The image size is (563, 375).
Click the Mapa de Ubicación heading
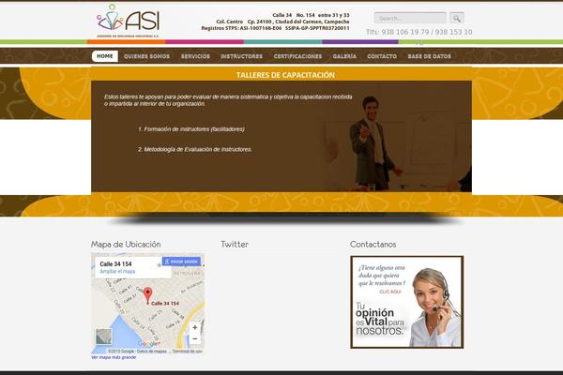coord(126,245)
